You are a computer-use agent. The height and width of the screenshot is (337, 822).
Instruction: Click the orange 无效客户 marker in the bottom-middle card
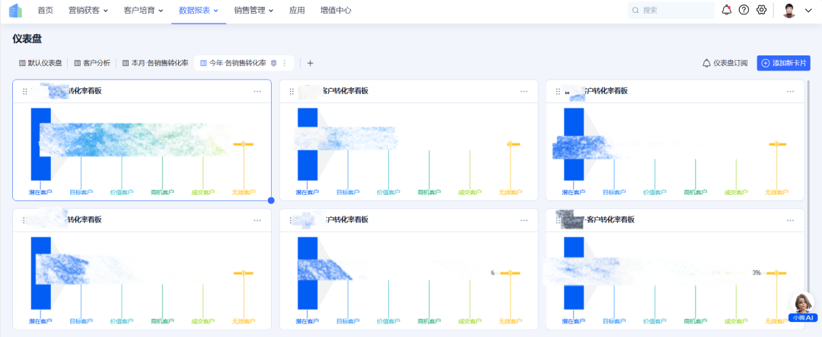pos(510,273)
